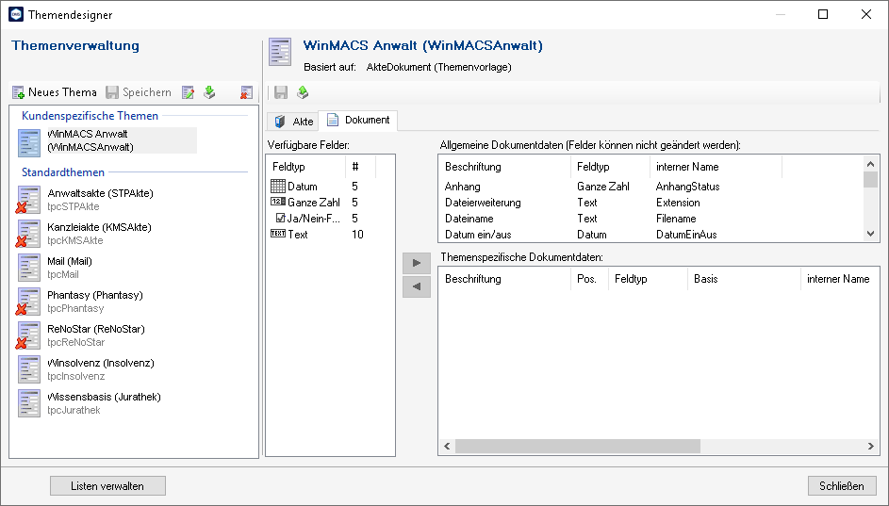The image size is (889, 506).
Task: Click the Datum calendar icon
Action: pos(278,186)
